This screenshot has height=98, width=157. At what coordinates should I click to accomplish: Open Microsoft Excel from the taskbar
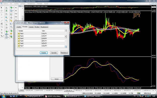(73, 96)
